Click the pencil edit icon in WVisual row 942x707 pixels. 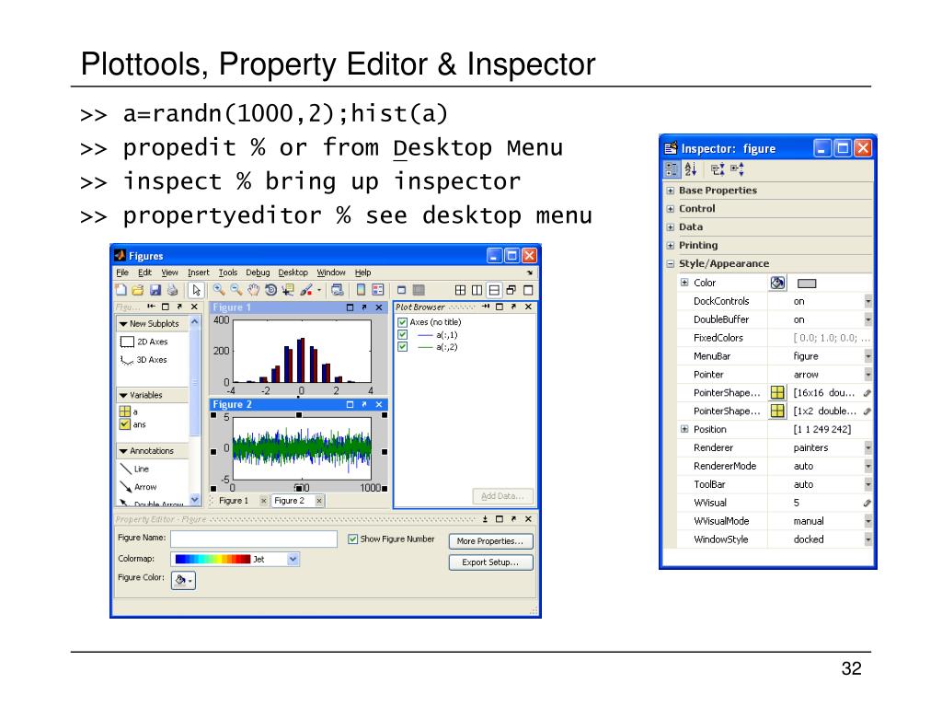[x=867, y=503]
